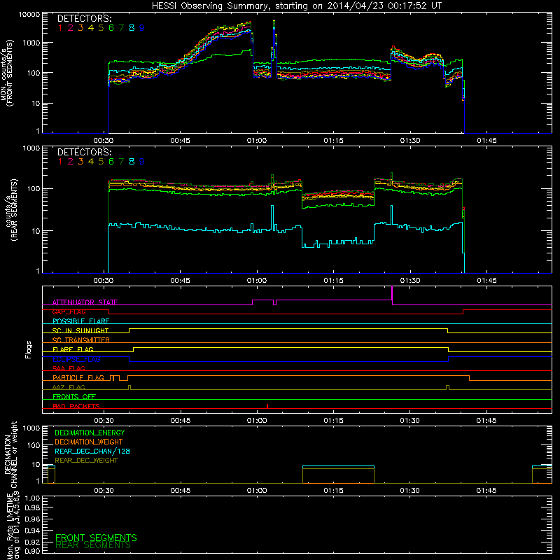
Task: Select DETECTORS: legend heading in front segments plot
Action: [84, 18]
